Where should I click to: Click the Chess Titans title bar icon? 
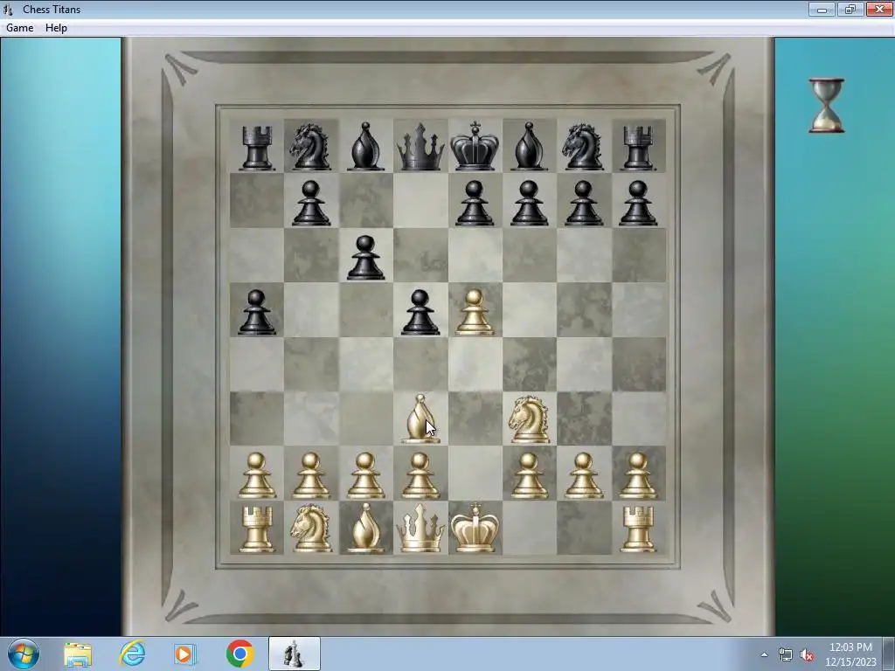pyautogui.click(x=8, y=9)
